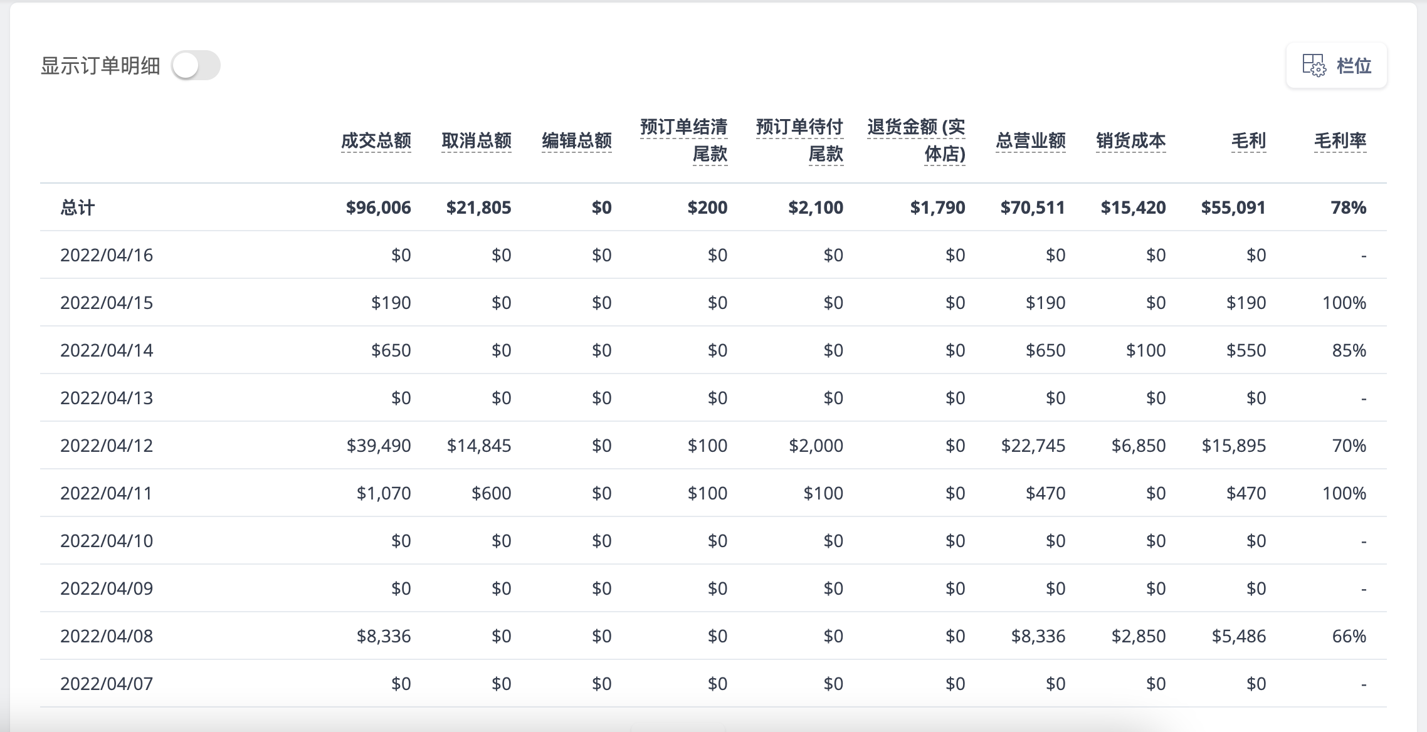
Task: Select the $200 total settled balance
Action: click(x=707, y=207)
